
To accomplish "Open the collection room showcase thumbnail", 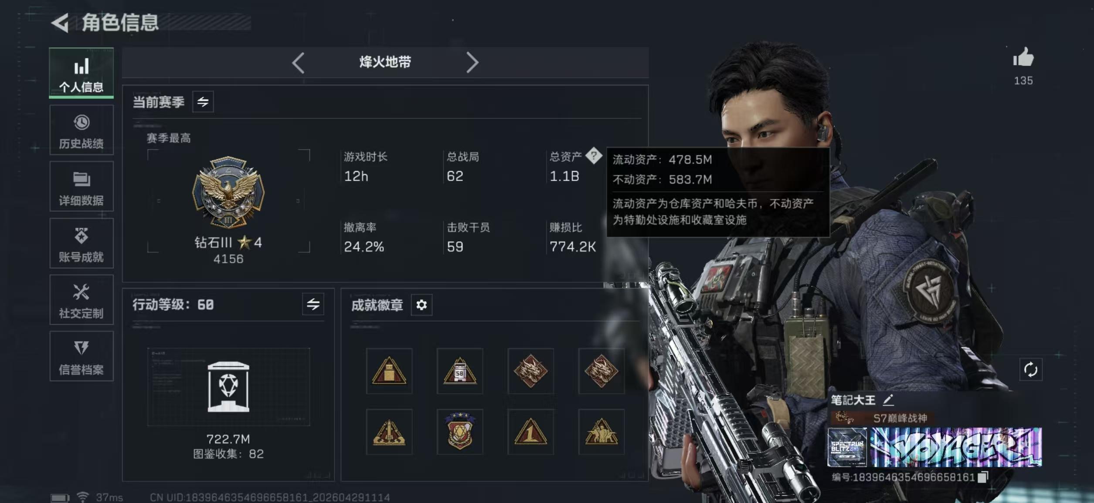I will pyautogui.click(x=228, y=386).
